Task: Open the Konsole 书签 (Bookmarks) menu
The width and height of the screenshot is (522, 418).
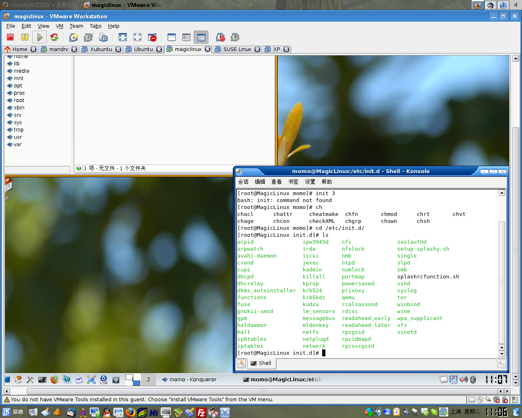Action: tap(293, 182)
